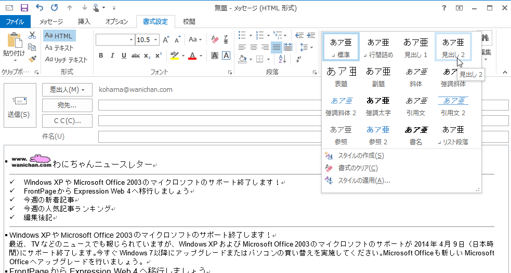Align paragraph to the right

(265, 48)
